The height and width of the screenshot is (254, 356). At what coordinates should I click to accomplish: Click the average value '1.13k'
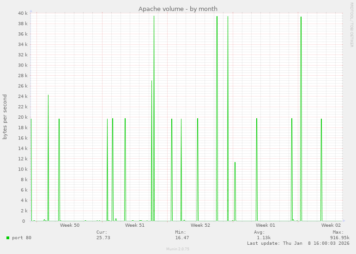(264, 238)
